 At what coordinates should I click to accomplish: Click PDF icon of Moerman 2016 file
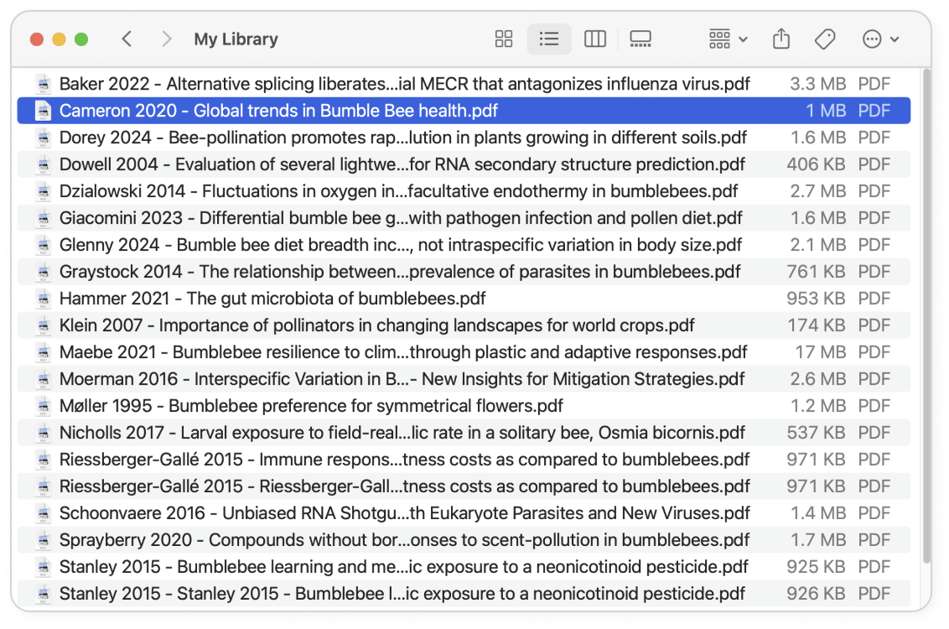[43, 379]
